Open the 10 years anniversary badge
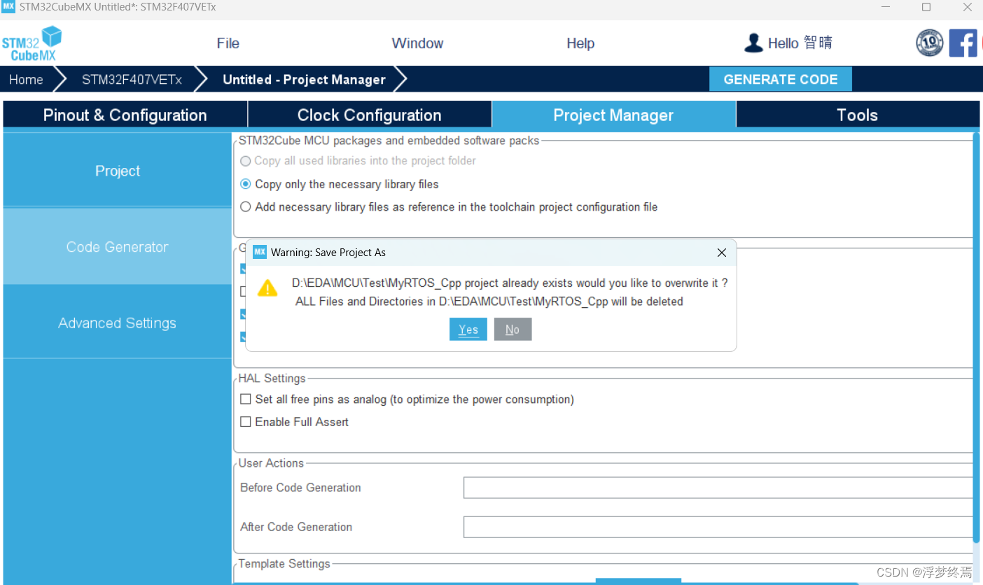This screenshot has height=585, width=983. pos(930,43)
